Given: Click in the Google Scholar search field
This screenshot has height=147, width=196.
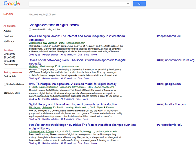Looking at the screenshot, I should [x=78, y=4].
